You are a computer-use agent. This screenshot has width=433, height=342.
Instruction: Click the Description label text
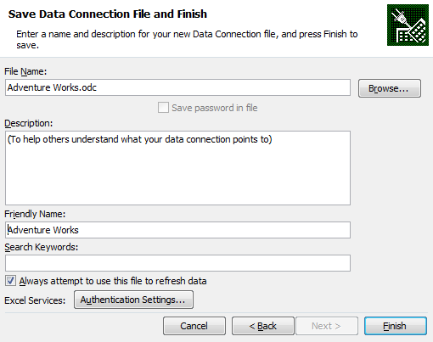pyautogui.click(x=29, y=124)
